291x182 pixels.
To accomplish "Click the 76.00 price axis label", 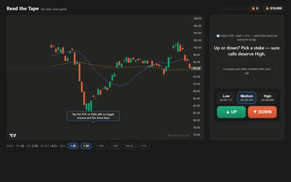I will click(196, 135).
